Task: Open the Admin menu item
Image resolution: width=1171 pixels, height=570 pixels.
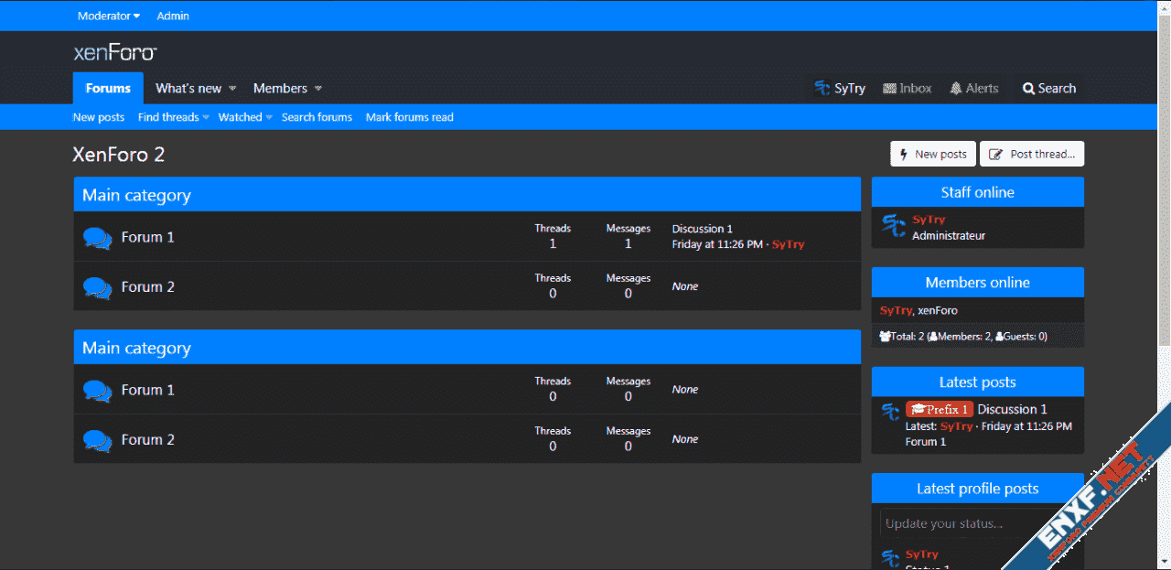Action: coord(173,16)
